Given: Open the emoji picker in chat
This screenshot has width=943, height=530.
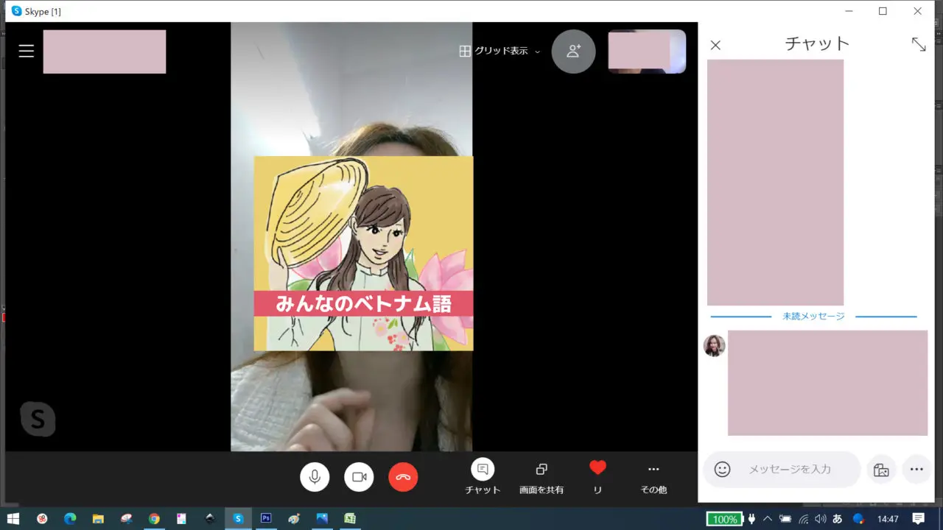Looking at the screenshot, I should [x=723, y=470].
